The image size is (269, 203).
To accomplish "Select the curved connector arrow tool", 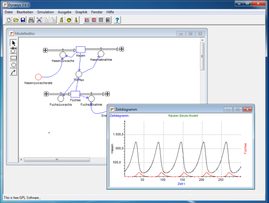I will pyautogui.click(x=13, y=72).
